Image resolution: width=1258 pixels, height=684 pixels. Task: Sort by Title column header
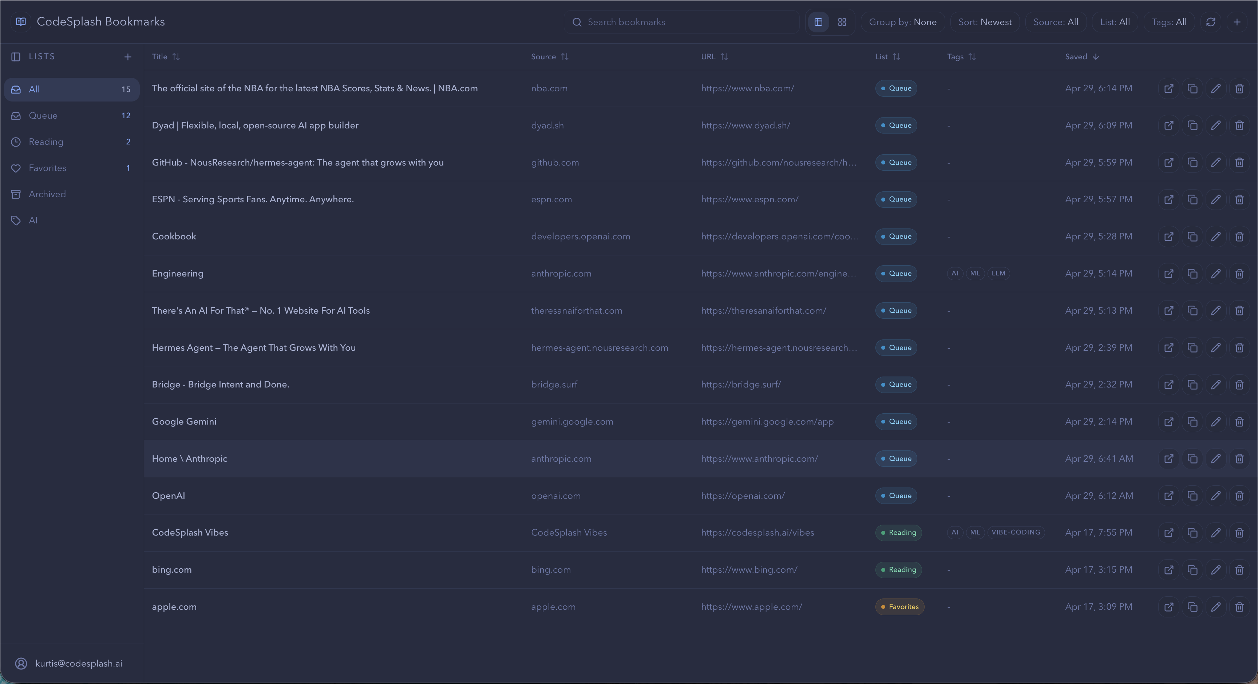coord(166,57)
